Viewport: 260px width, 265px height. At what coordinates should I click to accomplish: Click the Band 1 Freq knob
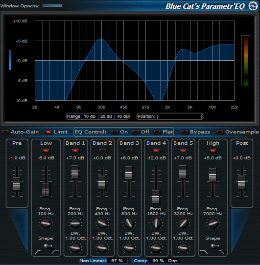(x=75, y=223)
